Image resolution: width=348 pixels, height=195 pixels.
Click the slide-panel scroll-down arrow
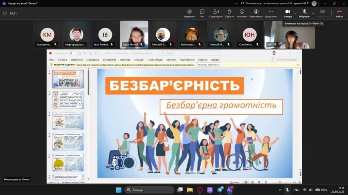(x=88, y=179)
